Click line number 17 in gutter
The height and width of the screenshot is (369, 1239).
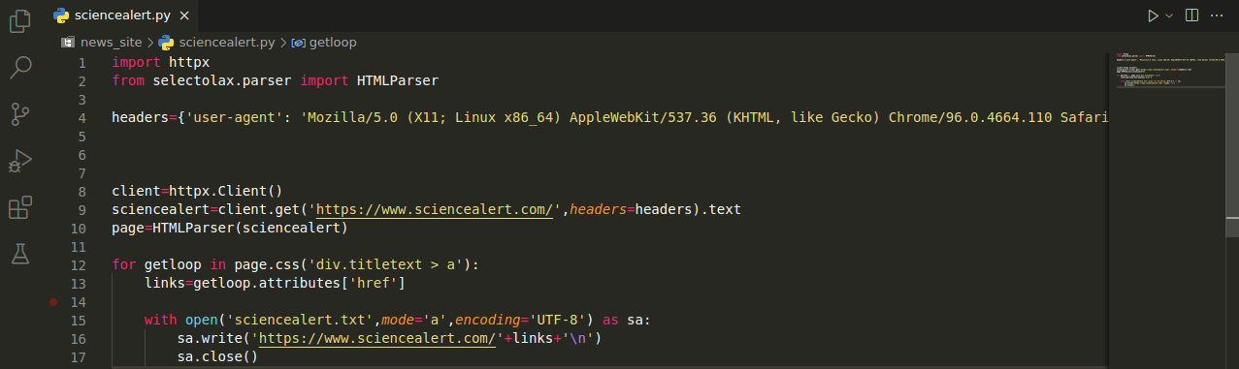coord(78,357)
